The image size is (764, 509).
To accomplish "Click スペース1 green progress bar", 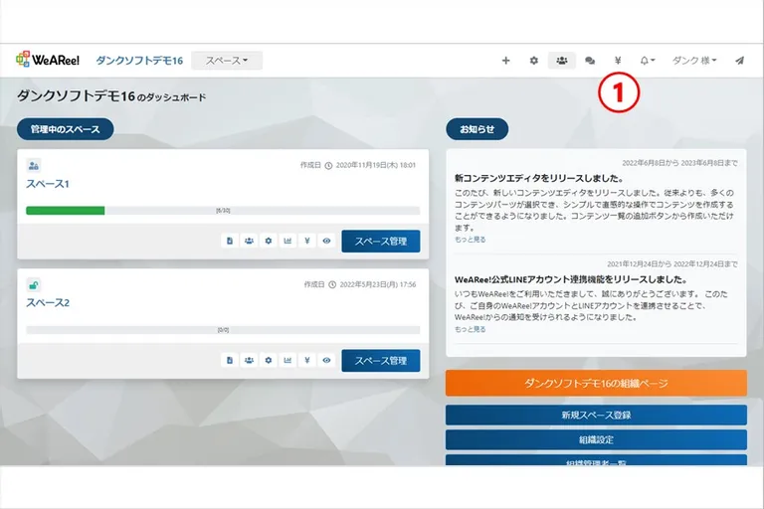I will (66, 211).
